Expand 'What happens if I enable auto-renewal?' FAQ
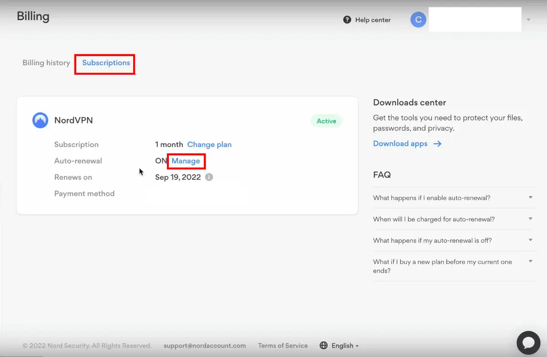The width and height of the screenshot is (547, 357). pos(454,198)
